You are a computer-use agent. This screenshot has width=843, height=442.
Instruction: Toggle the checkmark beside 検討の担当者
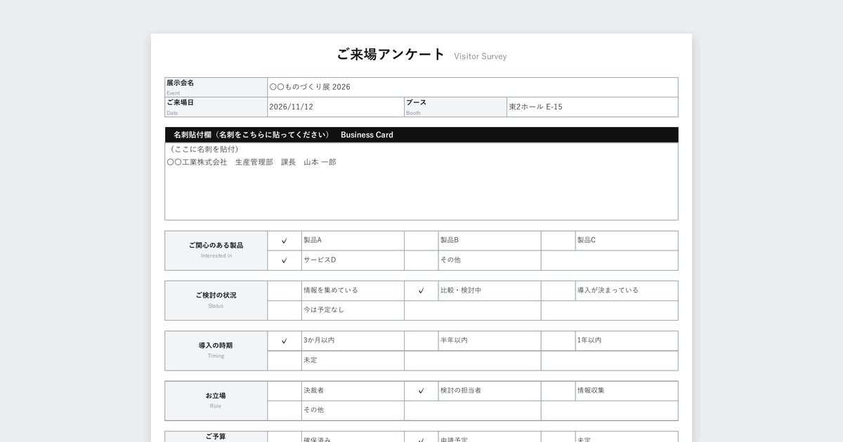click(x=421, y=391)
